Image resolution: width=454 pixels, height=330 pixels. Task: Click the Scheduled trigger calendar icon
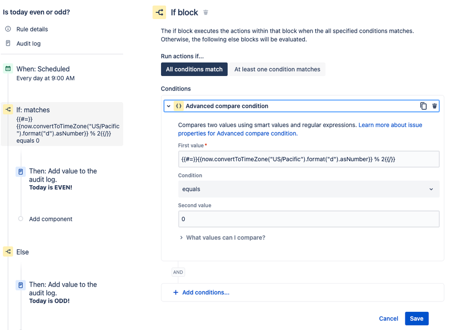(x=8, y=69)
